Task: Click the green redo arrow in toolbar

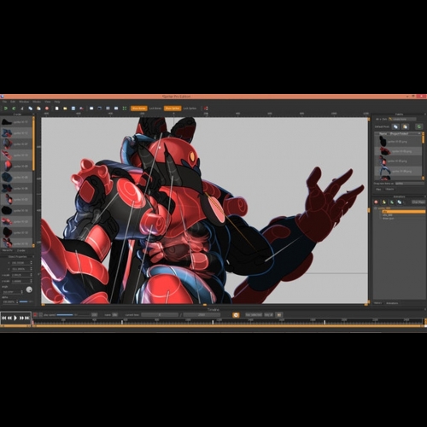Action: (x=14, y=108)
